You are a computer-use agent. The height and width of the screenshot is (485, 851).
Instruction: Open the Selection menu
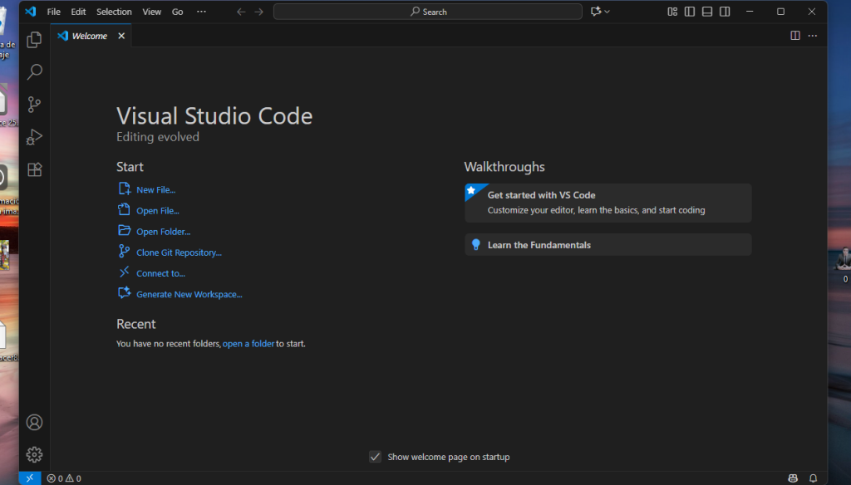(114, 12)
